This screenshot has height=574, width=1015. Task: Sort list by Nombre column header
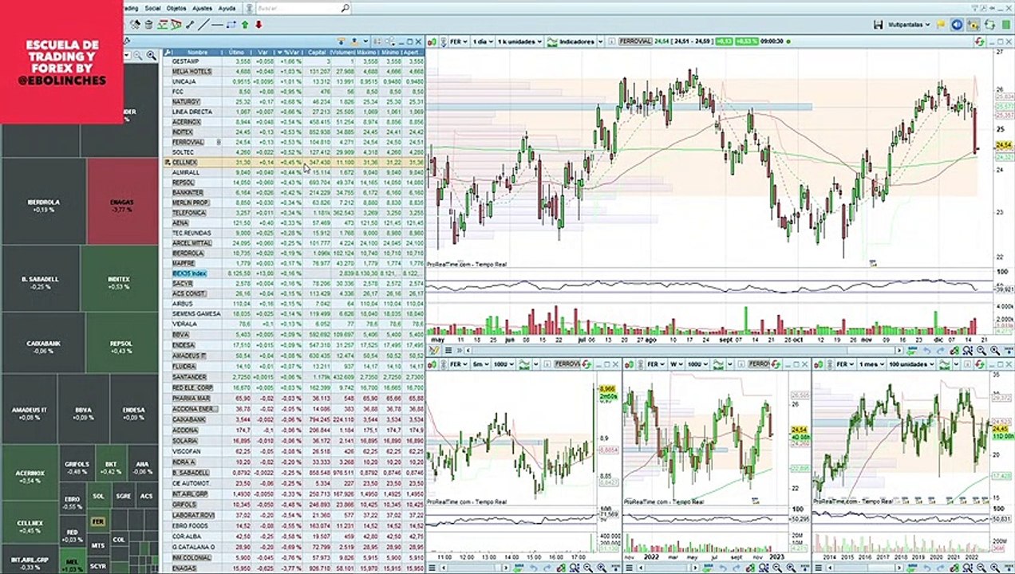pos(197,53)
